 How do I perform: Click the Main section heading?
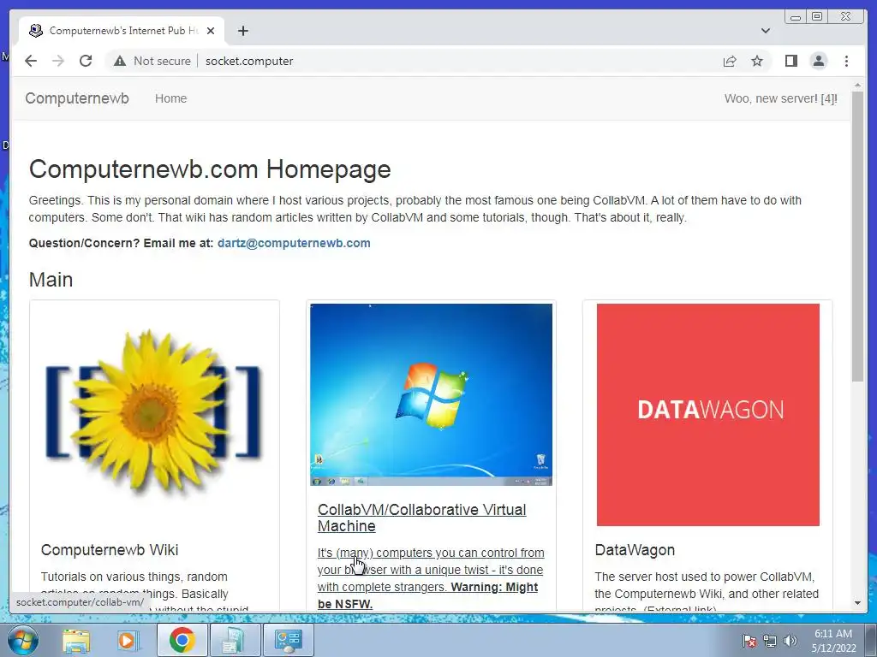click(x=51, y=280)
